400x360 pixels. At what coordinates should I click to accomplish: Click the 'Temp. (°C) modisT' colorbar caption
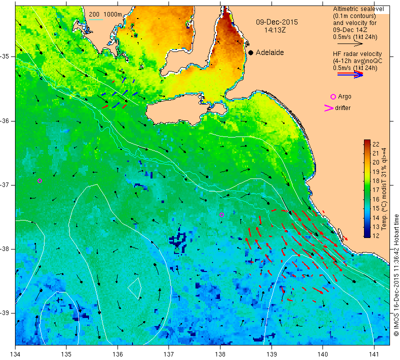[384, 189]
